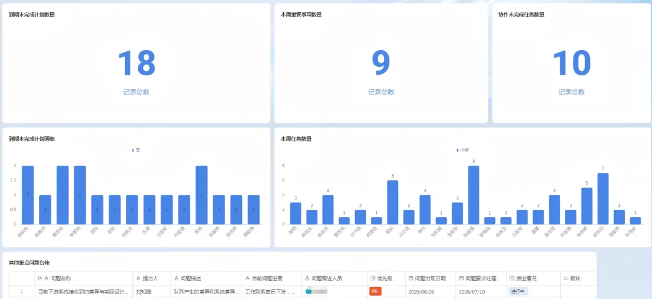This screenshot has height=299, width=652.
Task: Click the calendar icon beside 问题出现日期 header
Action: (x=411, y=279)
